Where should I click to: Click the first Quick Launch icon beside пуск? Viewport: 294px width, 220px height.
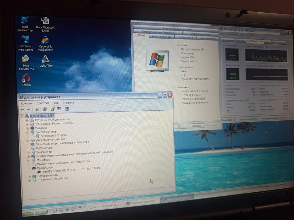55,211
